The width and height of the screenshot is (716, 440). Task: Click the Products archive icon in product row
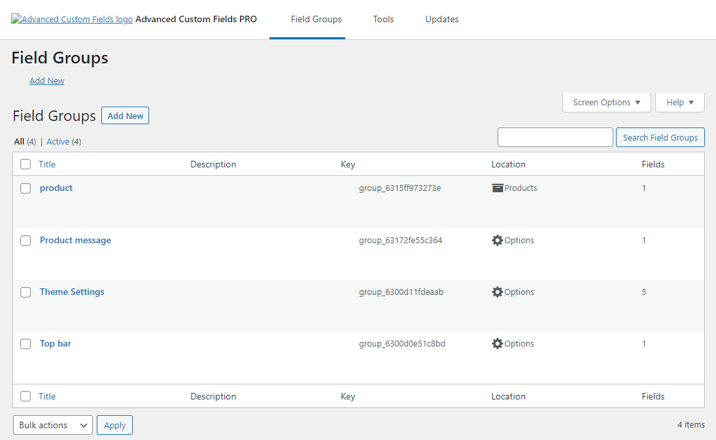pyautogui.click(x=497, y=188)
